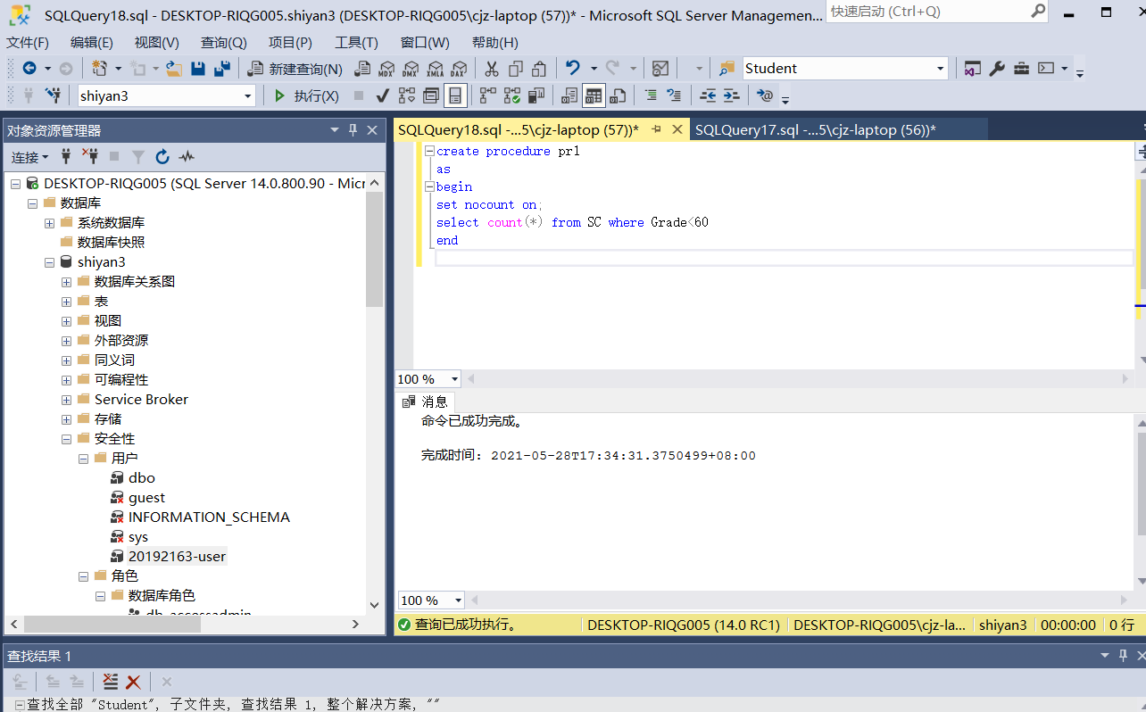The image size is (1146, 712).
Task: Toggle Include Actual Execution Plan
Action: pos(488,95)
